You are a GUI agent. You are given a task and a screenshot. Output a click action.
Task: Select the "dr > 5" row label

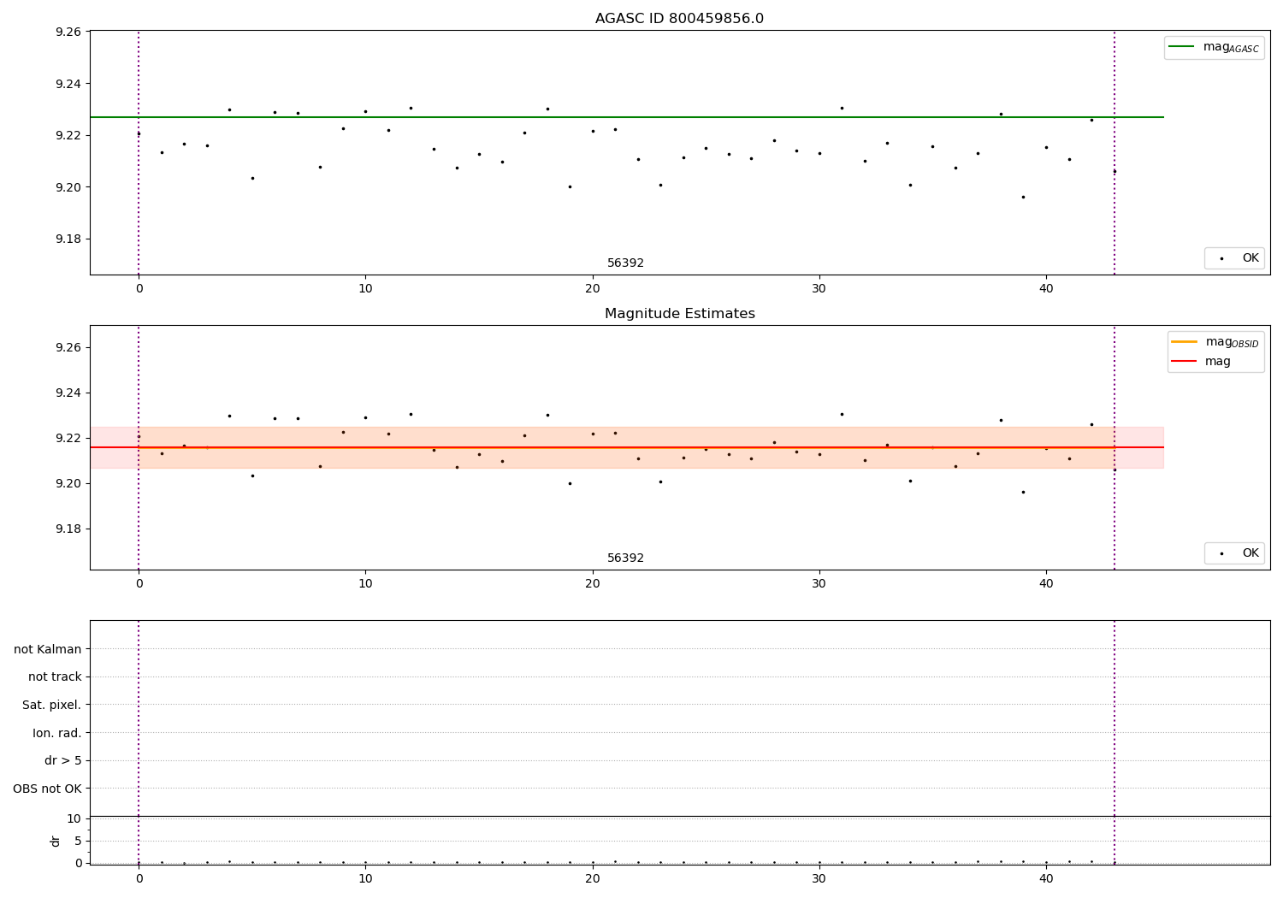tap(63, 761)
